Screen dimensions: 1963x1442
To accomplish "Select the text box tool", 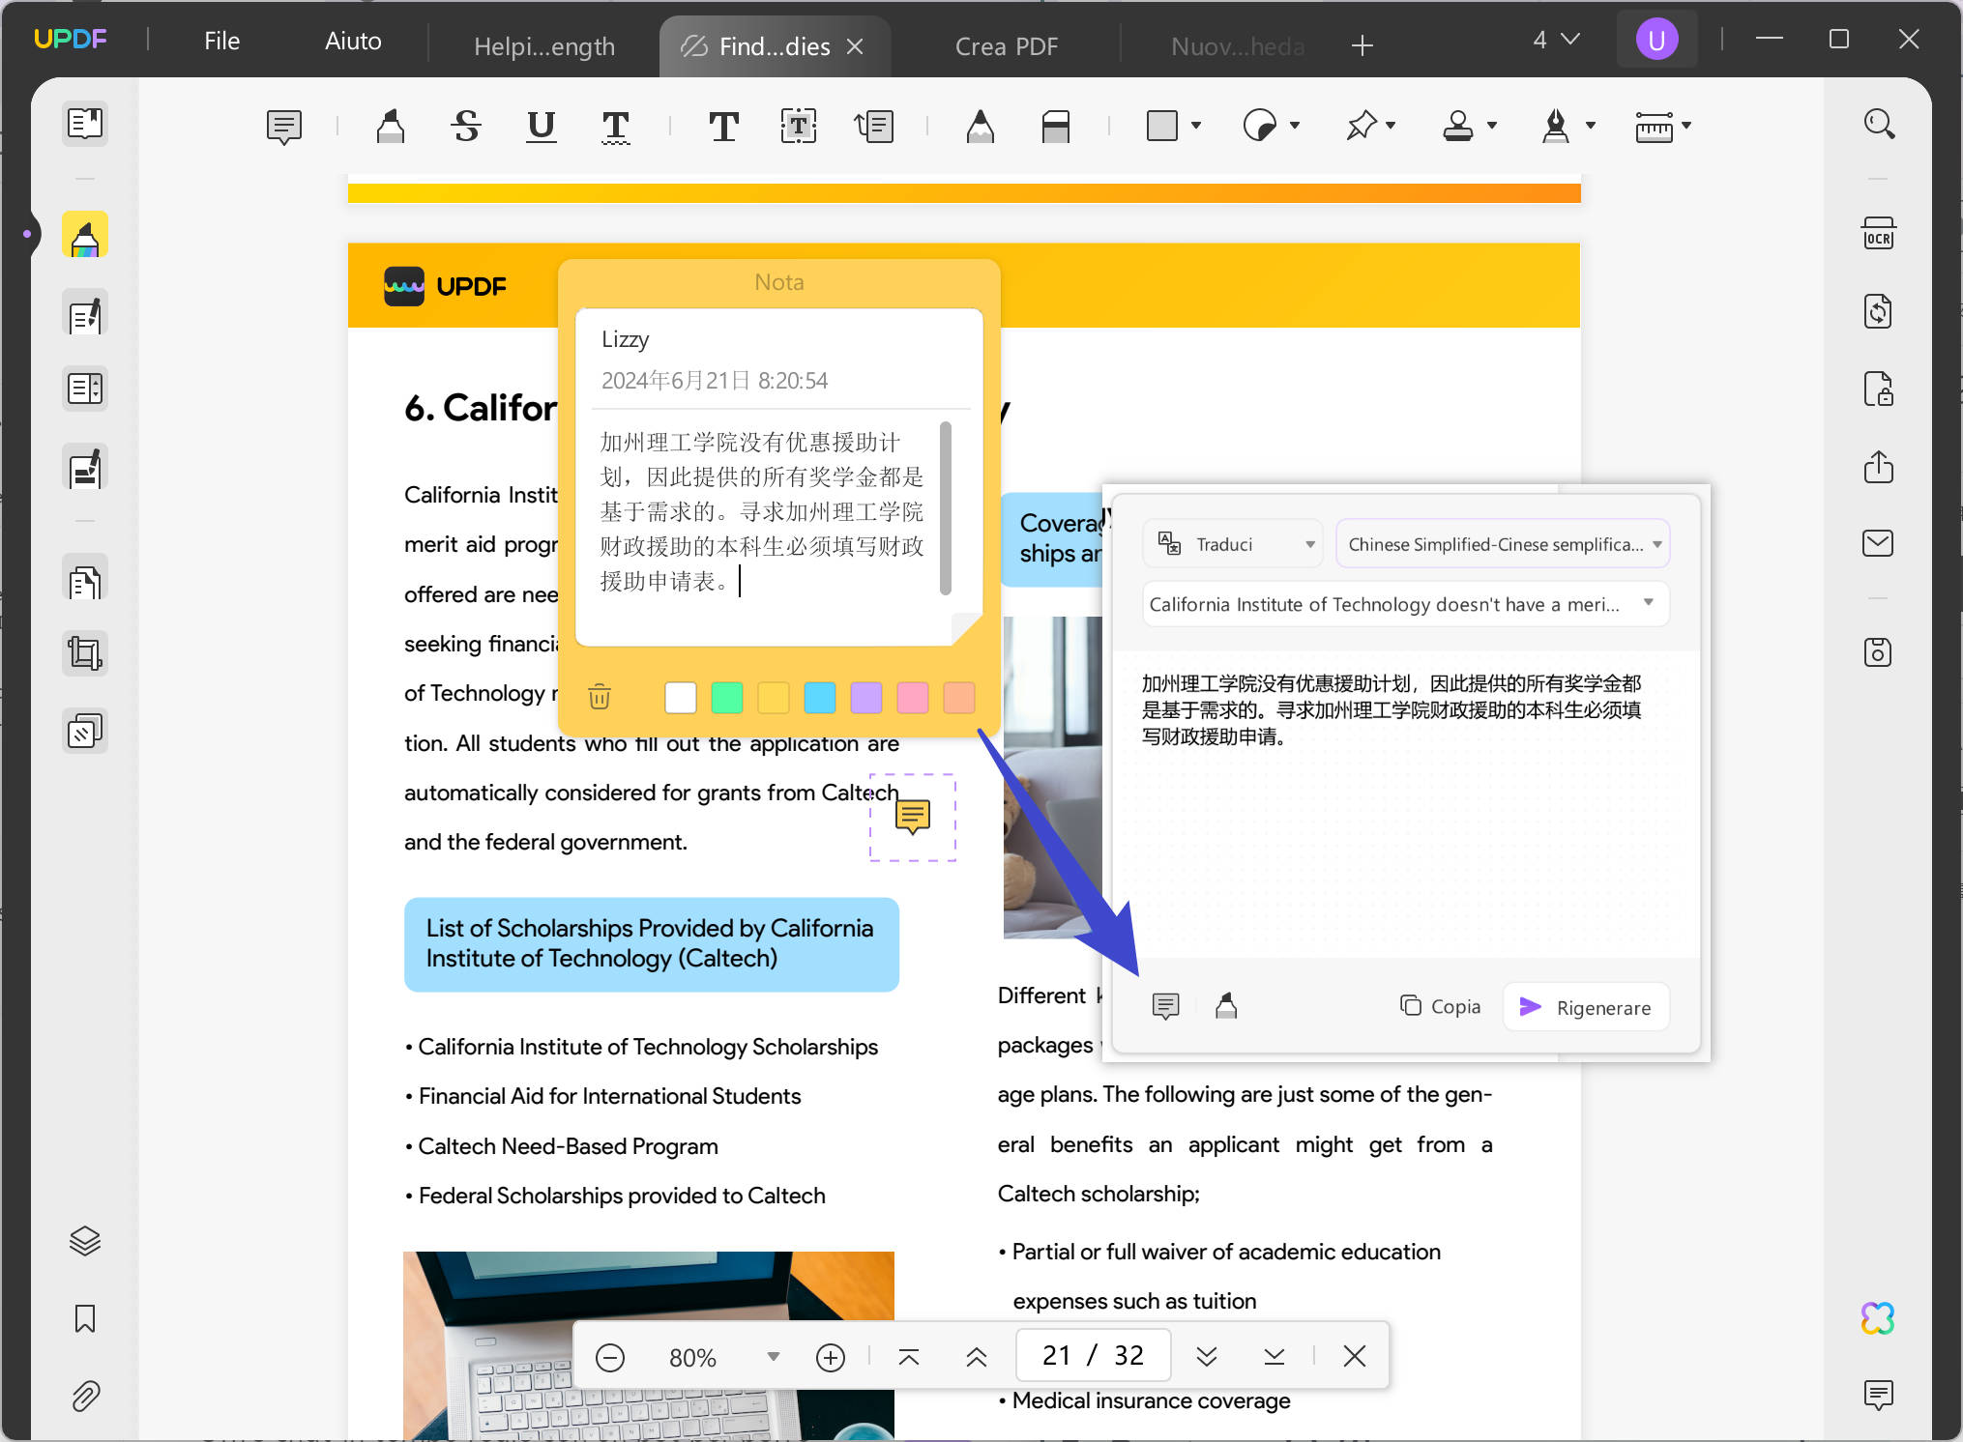I will [x=799, y=127].
